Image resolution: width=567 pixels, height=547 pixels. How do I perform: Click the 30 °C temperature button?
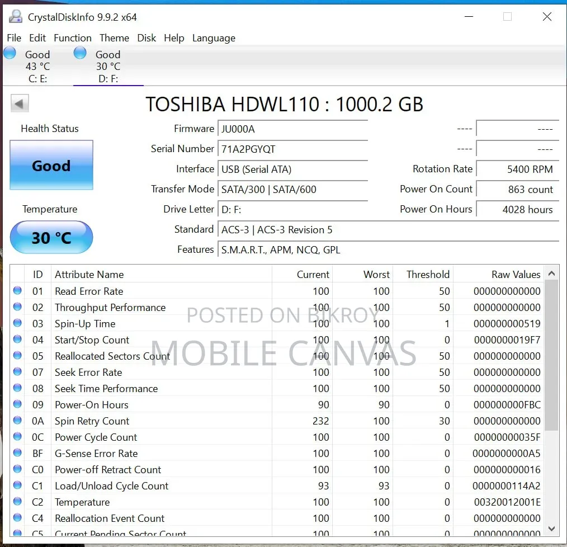(x=51, y=237)
